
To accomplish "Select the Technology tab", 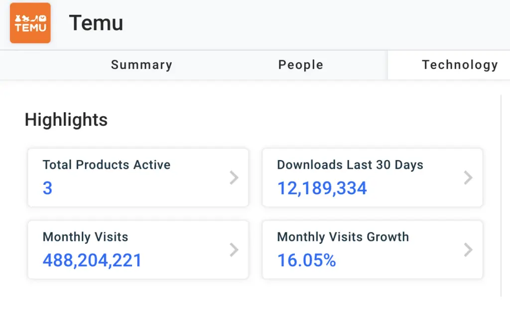I will click(x=459, y=65).
